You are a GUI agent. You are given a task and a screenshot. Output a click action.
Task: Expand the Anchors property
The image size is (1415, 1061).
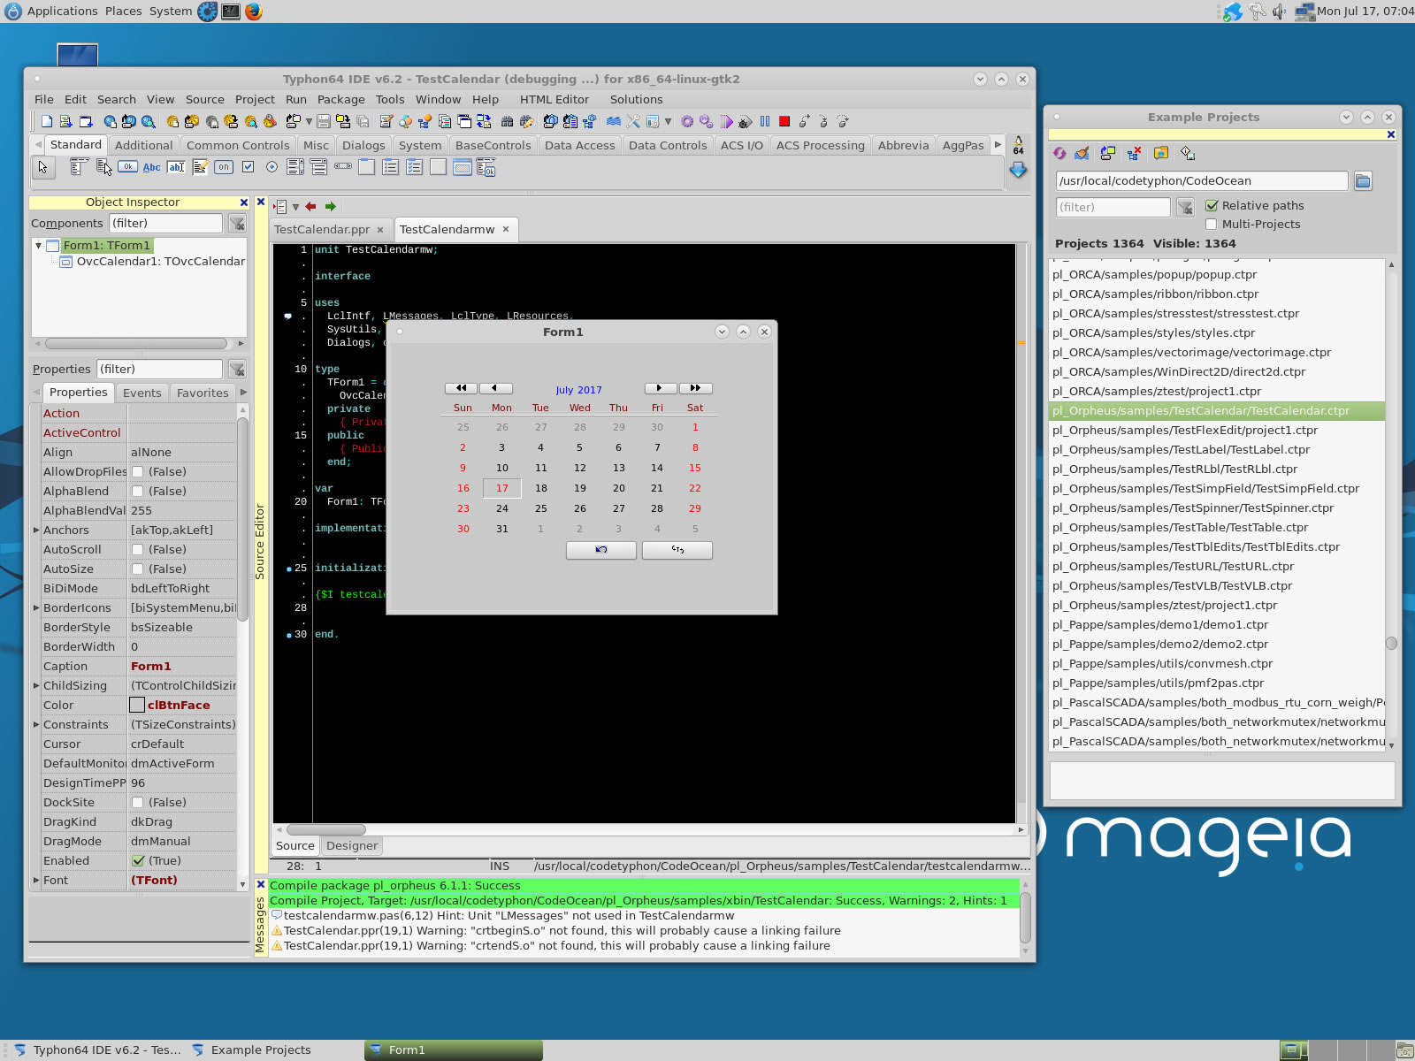pyautogui.click(x=36, y=530)
